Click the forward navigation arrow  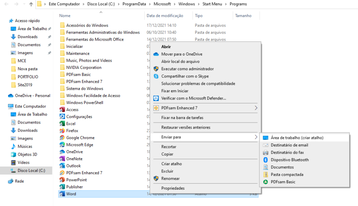click(16, 4)
